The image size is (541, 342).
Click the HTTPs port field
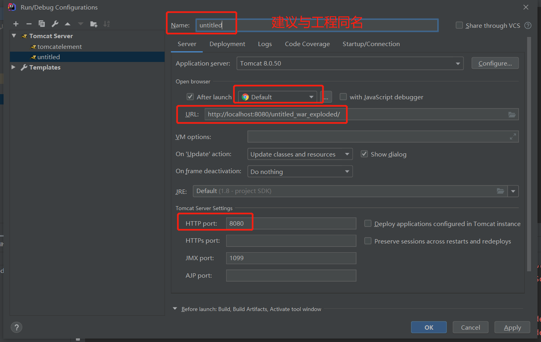291,241
